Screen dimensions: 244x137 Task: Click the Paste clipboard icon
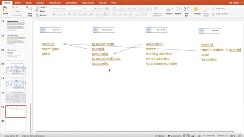5,9
